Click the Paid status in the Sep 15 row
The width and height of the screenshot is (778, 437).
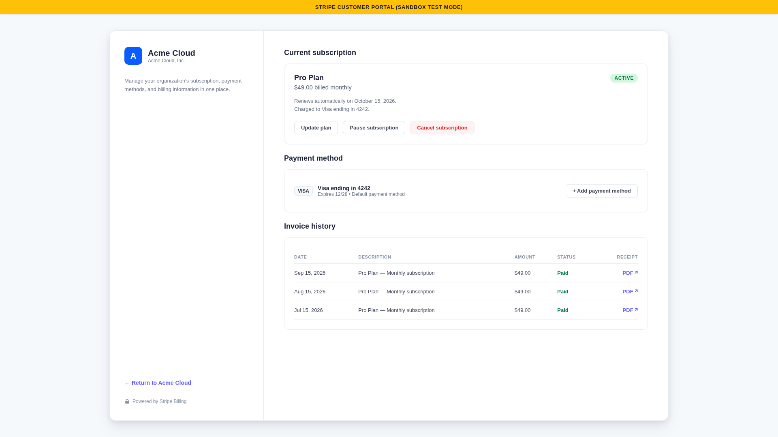[x=563, y=273]
